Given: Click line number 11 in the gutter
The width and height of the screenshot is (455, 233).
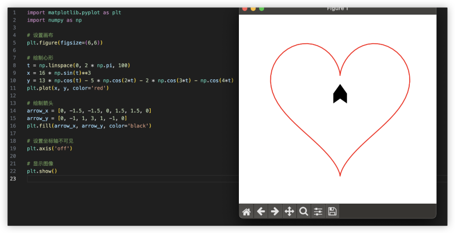Looking at the screenshot, I should coord(13,88).
